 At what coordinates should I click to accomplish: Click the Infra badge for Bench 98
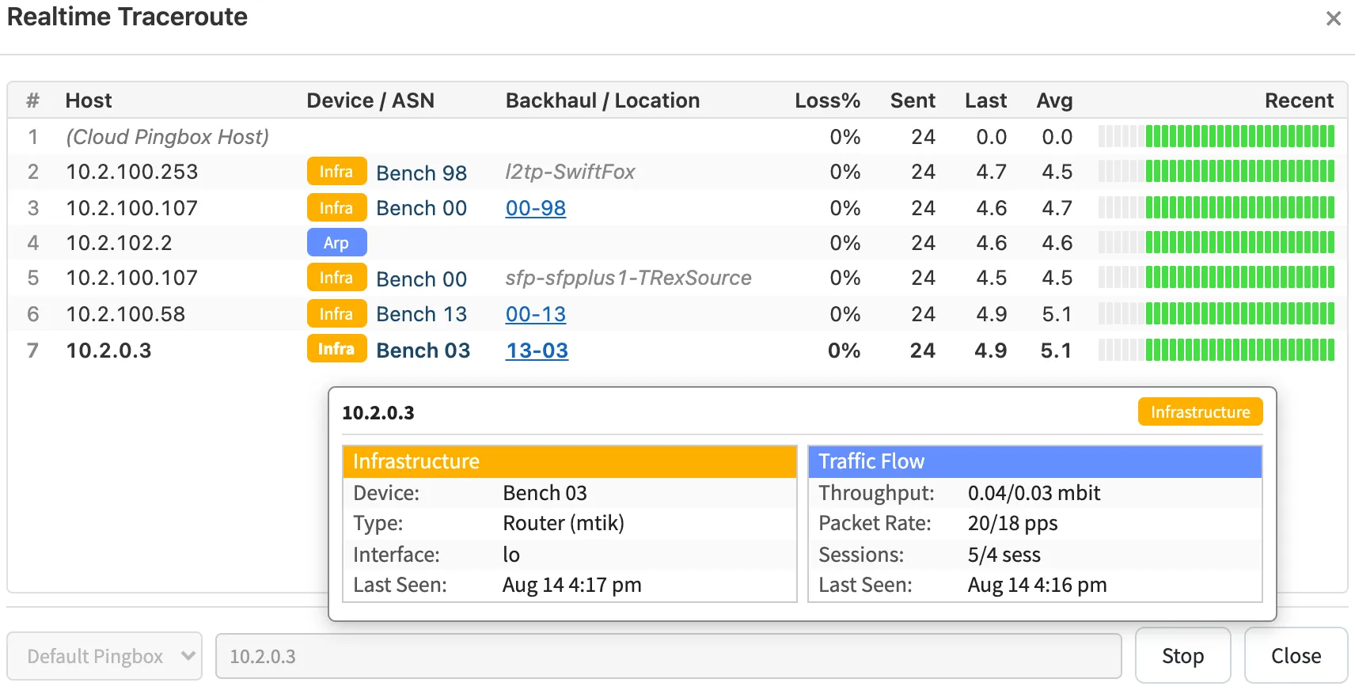[336, 172]
